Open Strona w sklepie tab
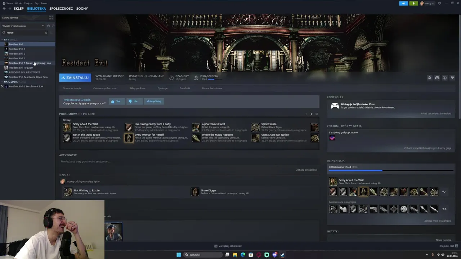The height and width of the screenshot is (259, 461). (x=72, y=88)
